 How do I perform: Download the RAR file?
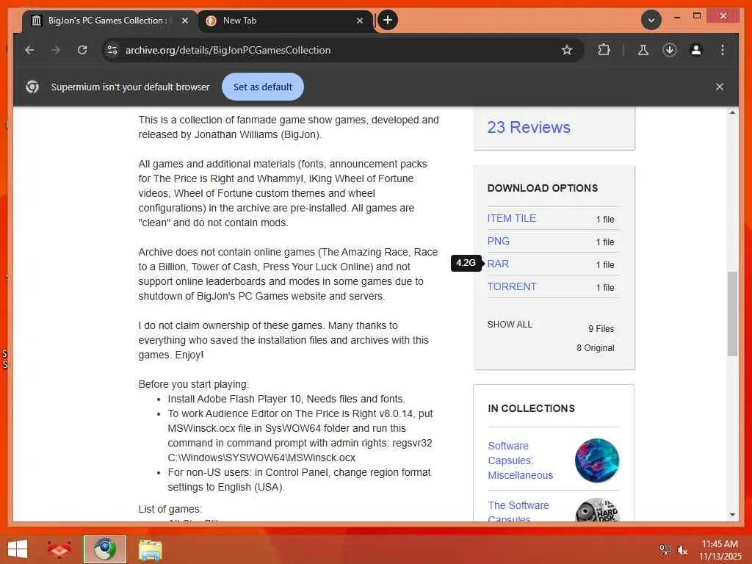point(498,264)
